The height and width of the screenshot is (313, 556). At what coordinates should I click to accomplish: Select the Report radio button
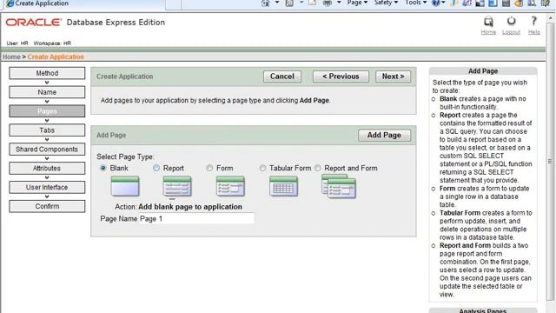coord(156,168)
